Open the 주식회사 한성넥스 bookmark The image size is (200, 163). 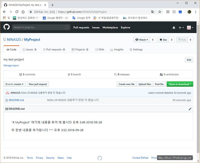(135, 18)
